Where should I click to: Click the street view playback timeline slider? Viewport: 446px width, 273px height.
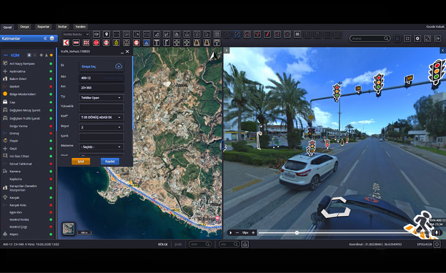297,233
